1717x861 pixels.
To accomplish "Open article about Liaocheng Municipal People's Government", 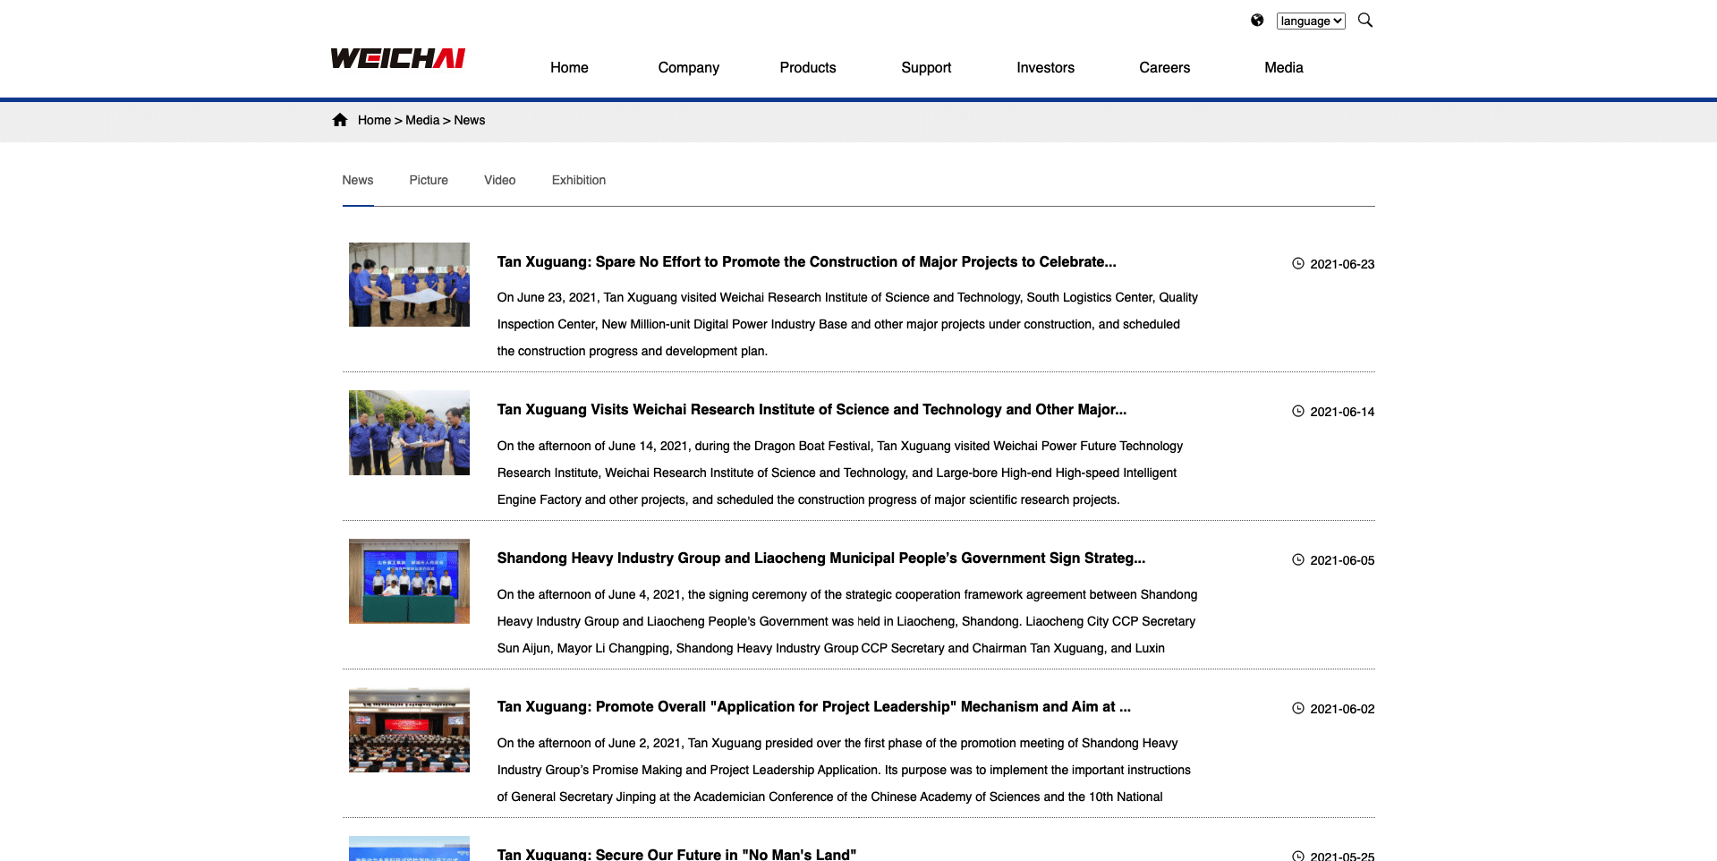I will (821, 558).
